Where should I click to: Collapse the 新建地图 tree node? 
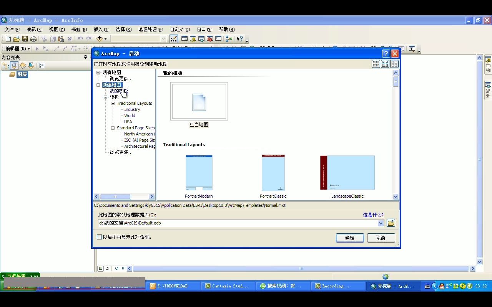98,85
